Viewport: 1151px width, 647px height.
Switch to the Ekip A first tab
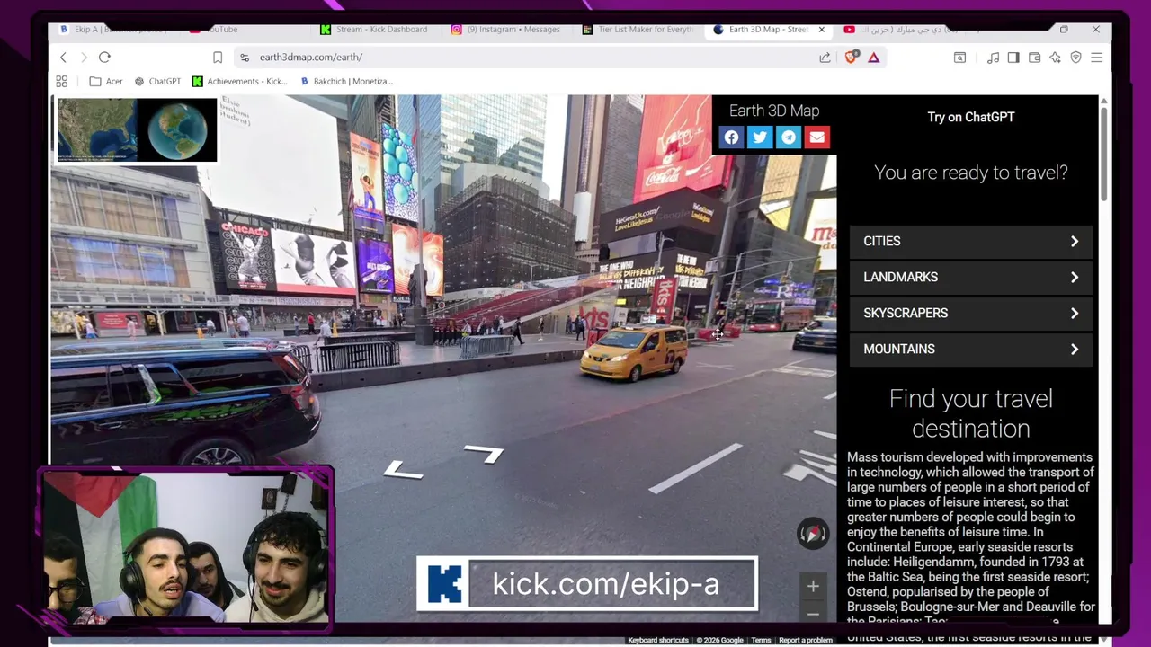click(117, 30)
